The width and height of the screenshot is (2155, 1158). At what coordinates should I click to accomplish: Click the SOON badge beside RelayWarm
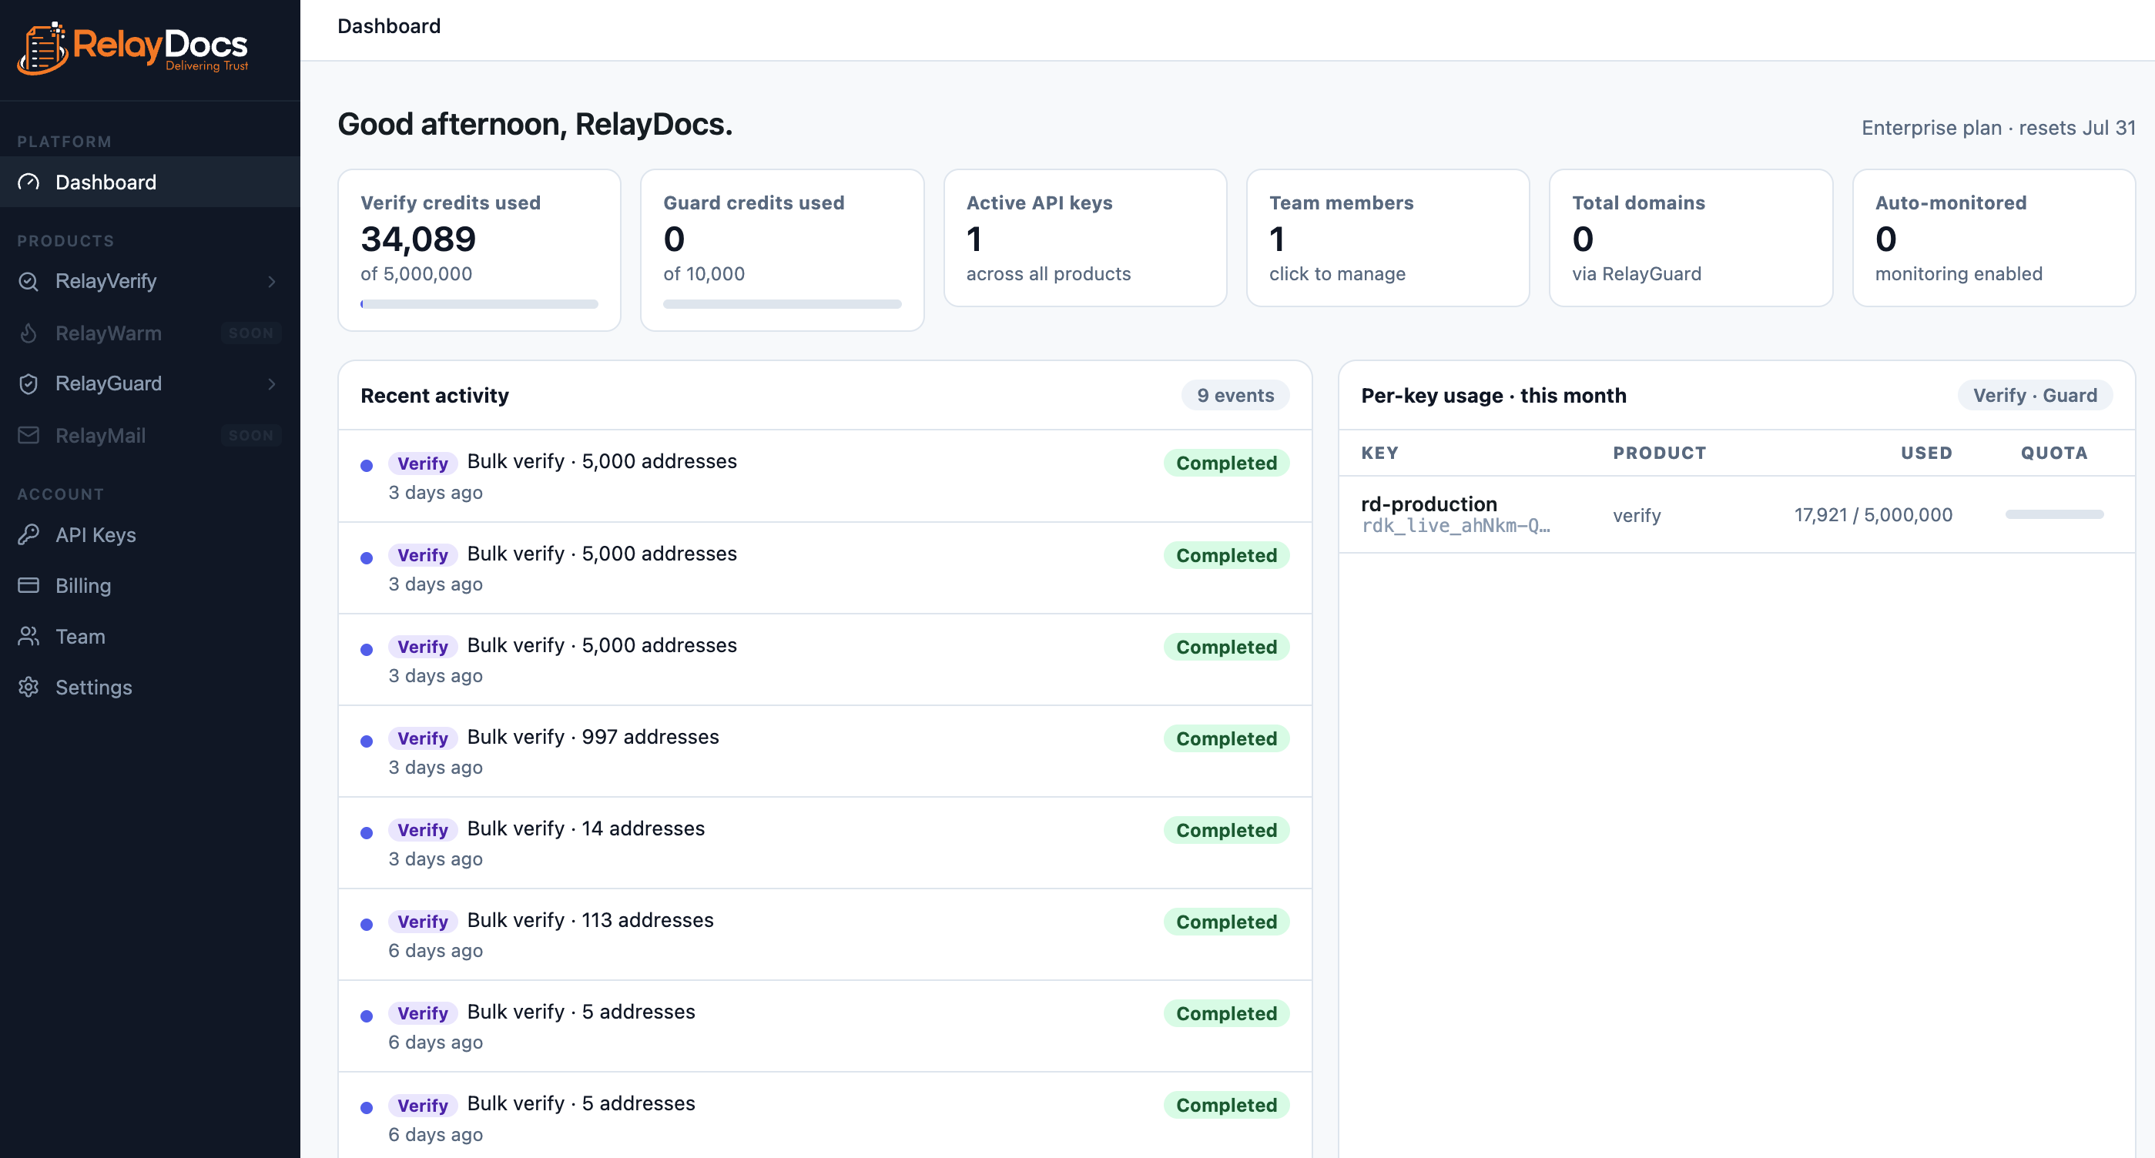coord(251,333)
